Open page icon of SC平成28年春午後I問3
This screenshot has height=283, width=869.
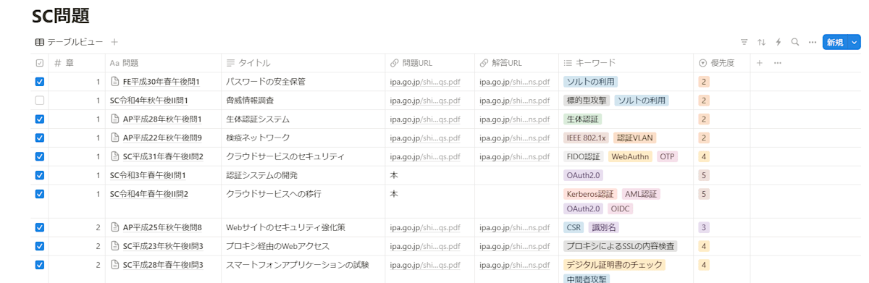click(x=115, y=265)
